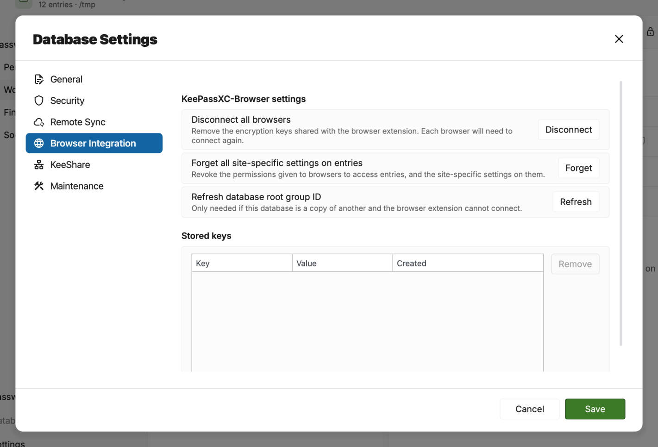The height and width of the screenshot is (447, 658).
Task: Click 'Refresh database root group ID' text
Action: 256,197
